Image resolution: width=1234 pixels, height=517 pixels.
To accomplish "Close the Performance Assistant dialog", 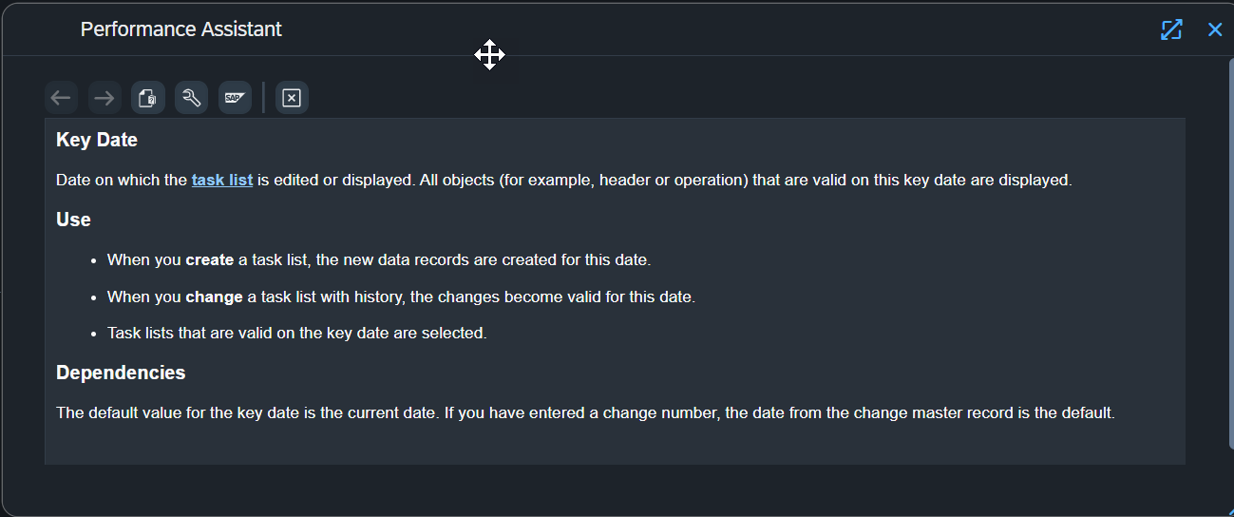I will (1215, 29).
